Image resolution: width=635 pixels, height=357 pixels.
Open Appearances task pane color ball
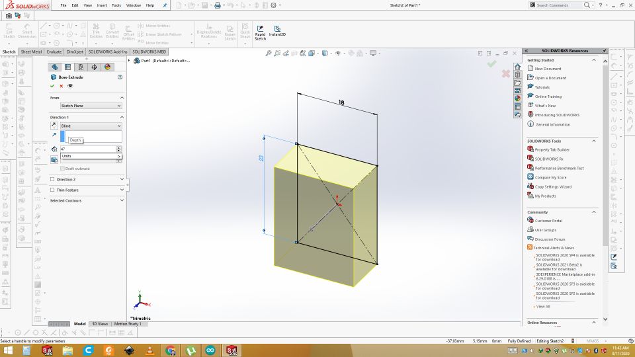[517, 99]
